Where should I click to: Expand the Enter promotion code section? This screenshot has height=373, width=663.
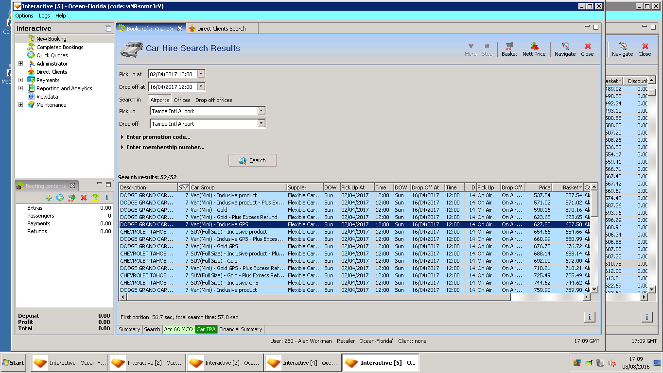tap(158, 137)
